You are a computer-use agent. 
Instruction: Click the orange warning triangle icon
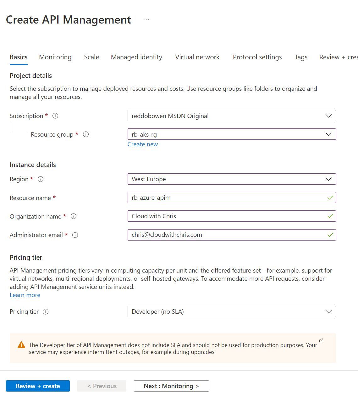tap(21, 345)
